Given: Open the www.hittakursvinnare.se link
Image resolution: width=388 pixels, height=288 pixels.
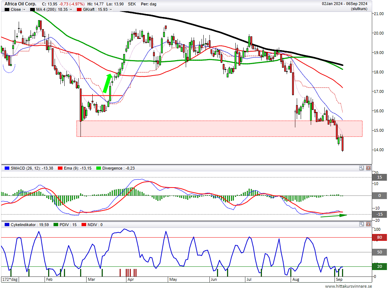Looking at the screenshot, I should coord(348,286).
